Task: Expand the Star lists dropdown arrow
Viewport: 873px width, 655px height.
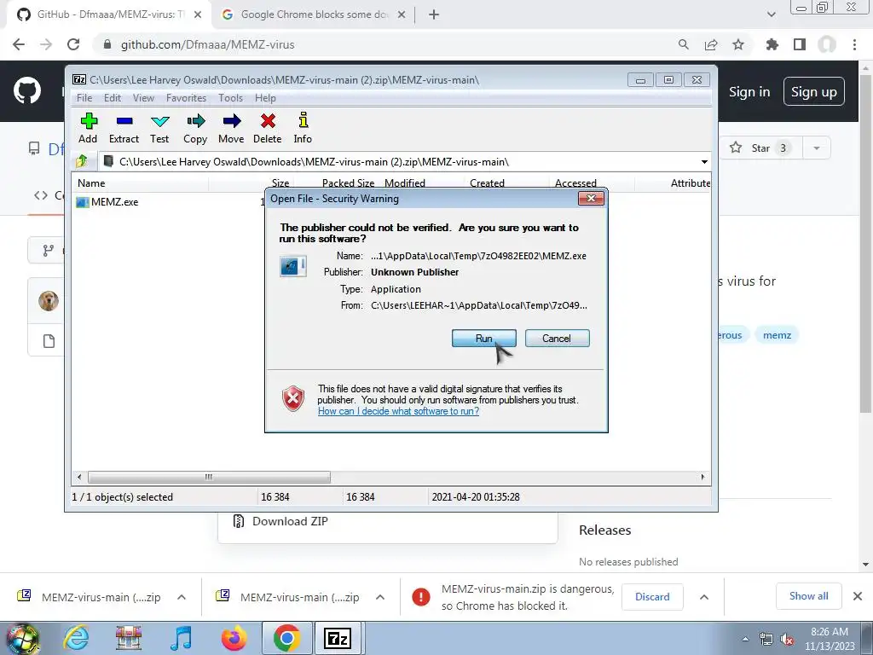Action: tap(817, 148)
